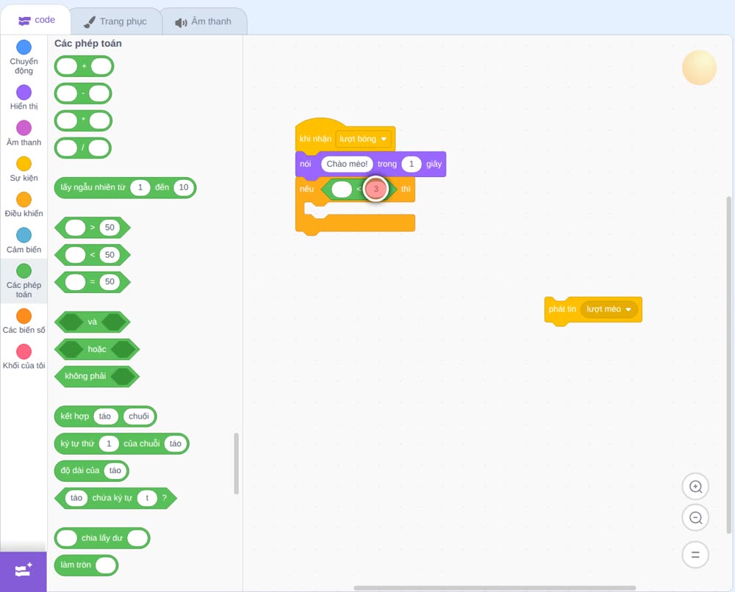Open the Khối của tôi category
Image resolution: width=735 pixels, height=592 pixels.
[x=24, y=357]
